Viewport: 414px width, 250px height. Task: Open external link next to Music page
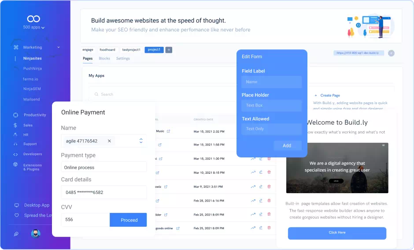(168, 131)
